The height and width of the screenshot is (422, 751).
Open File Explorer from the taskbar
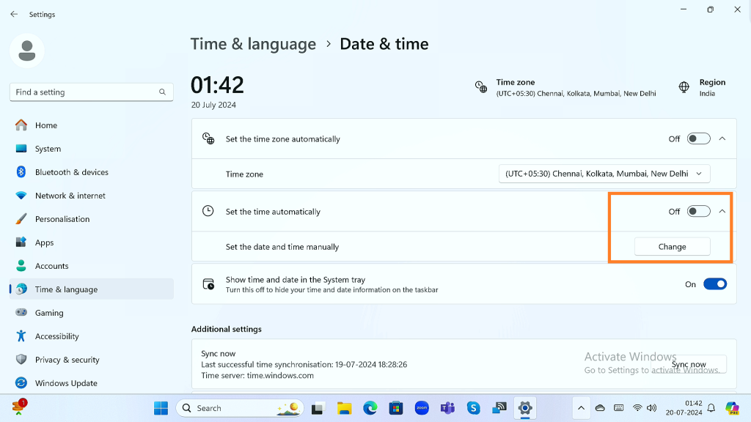(344, 408)
